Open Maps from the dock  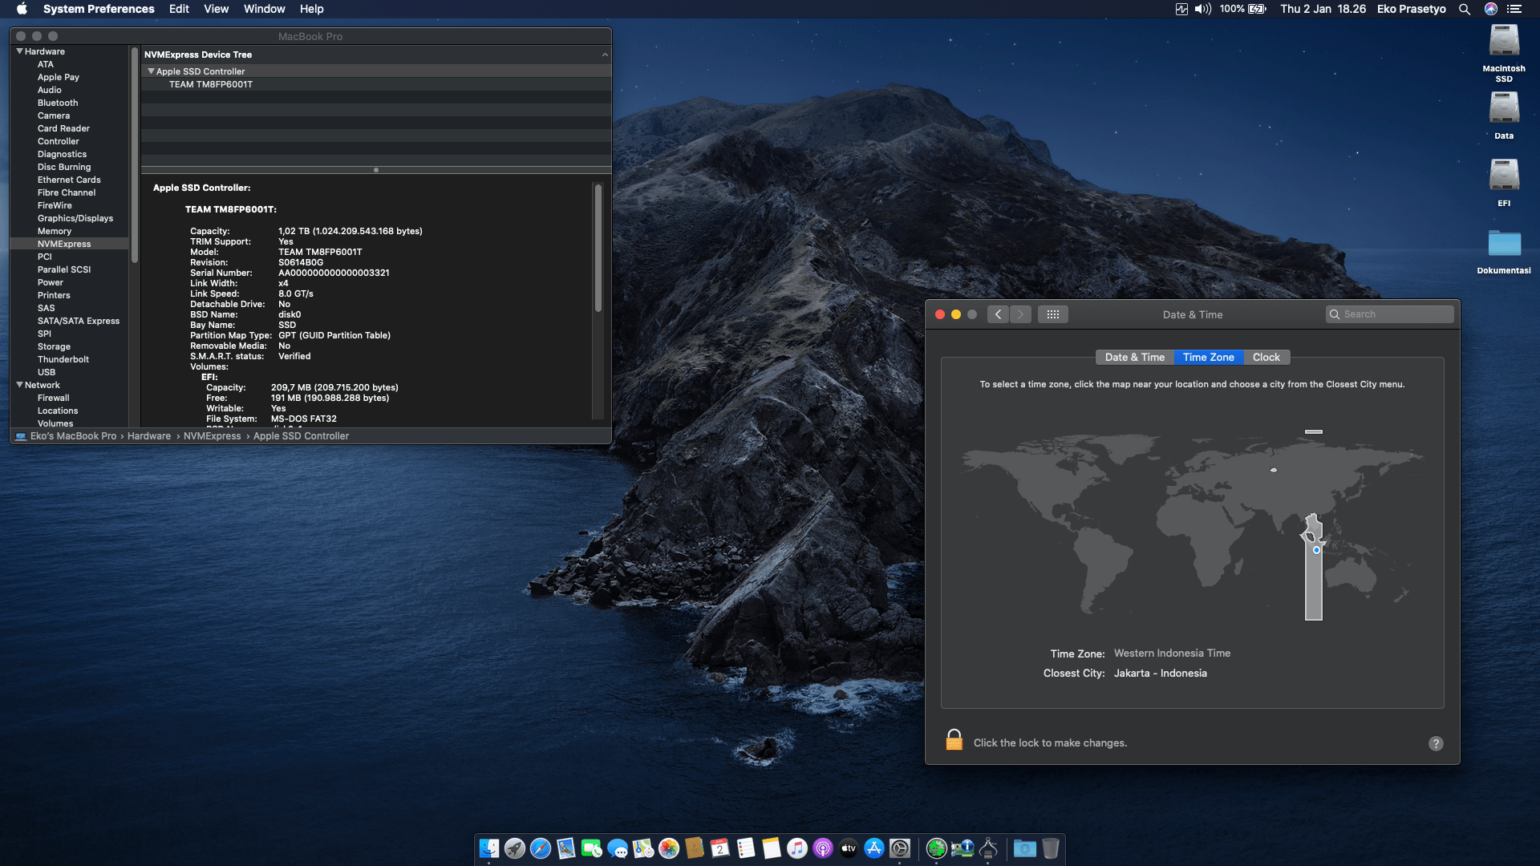coord(643,848)
